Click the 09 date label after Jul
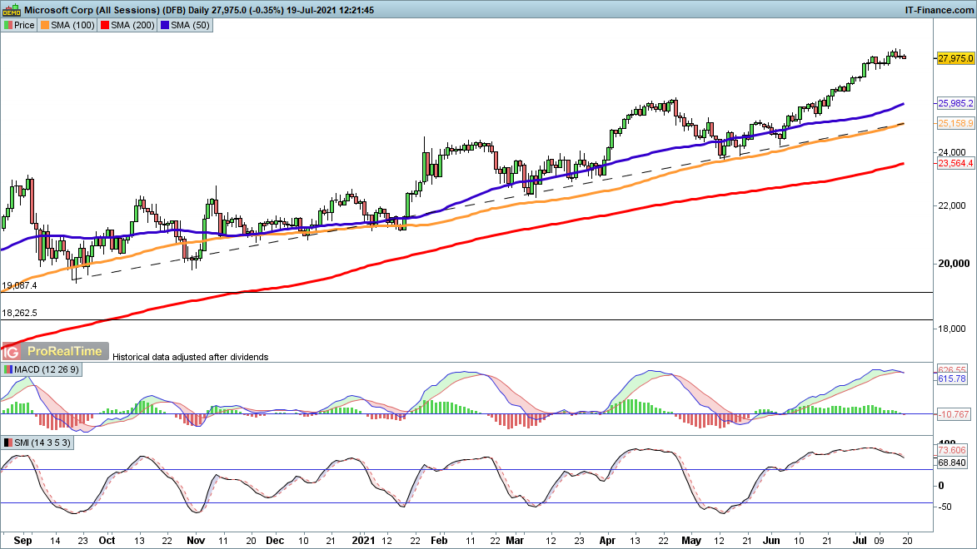 (880, 541)
